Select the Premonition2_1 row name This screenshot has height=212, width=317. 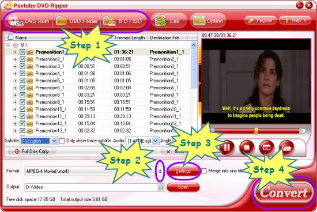[50, 59]
